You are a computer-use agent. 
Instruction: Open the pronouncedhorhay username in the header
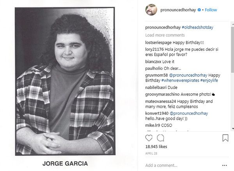click(178, 10)
